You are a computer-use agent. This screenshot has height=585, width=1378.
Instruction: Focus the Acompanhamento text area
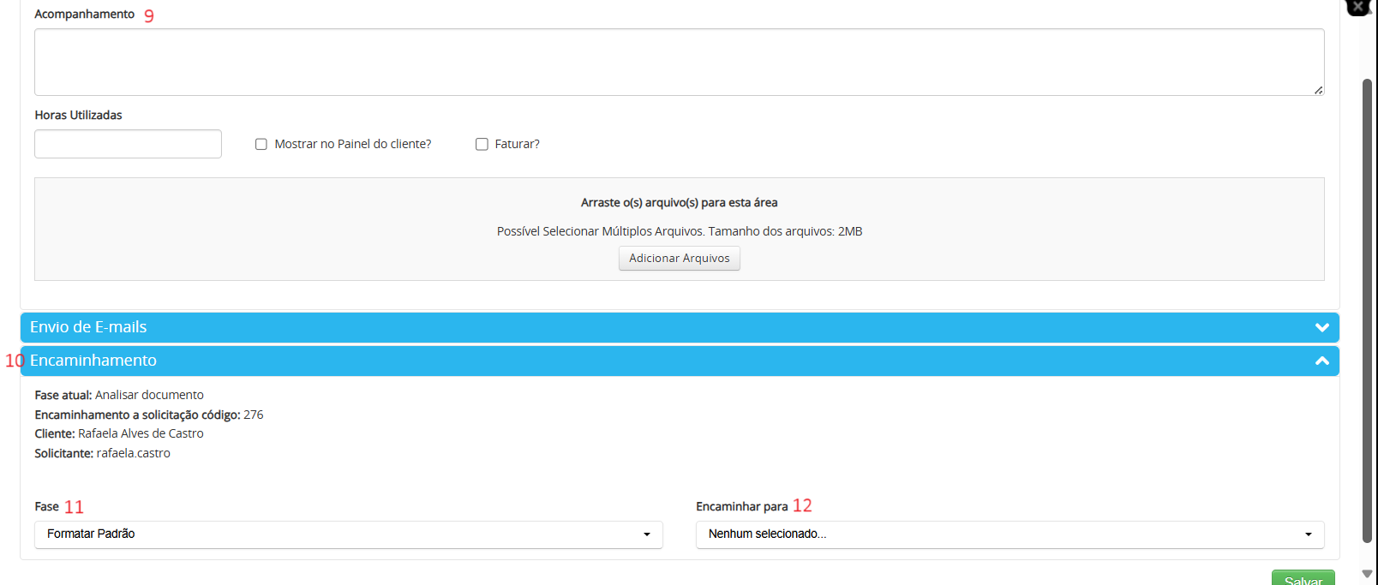tap(679, 62)
